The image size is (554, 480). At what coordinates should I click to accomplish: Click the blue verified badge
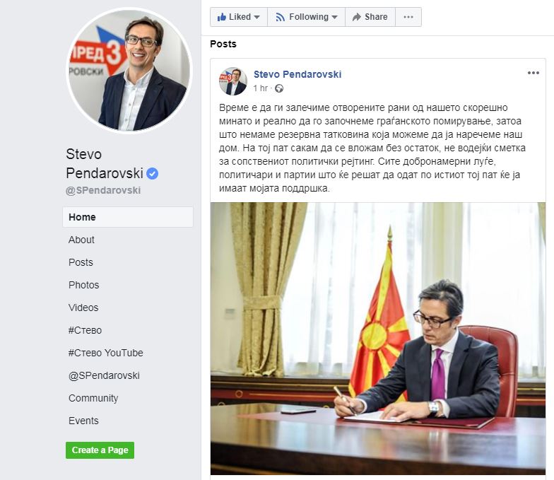point(153,174)
